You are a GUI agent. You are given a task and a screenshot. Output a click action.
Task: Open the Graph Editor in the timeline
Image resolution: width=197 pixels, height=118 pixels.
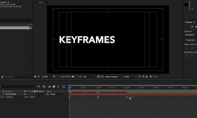(x=64, y=87)
